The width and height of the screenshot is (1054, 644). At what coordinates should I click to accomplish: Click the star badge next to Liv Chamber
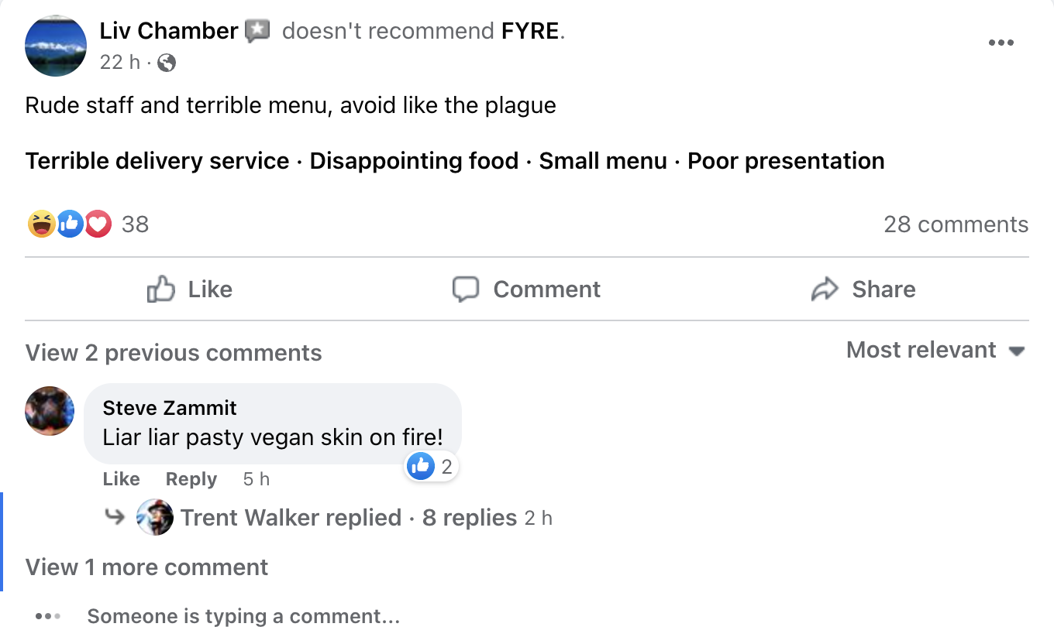point(257,31)
